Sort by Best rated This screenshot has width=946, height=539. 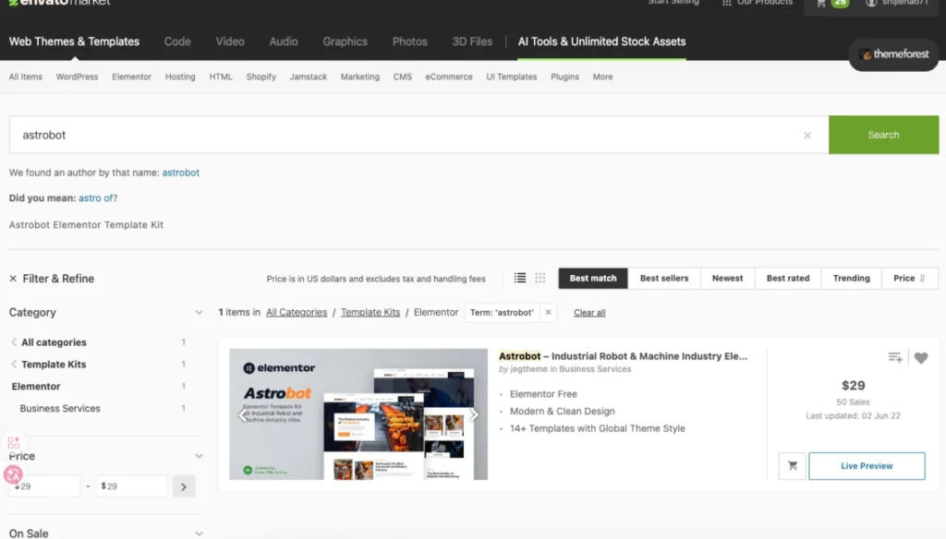tap(788, 278)
